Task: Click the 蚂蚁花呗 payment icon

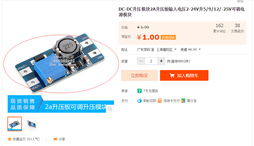Action: point(140,101)
